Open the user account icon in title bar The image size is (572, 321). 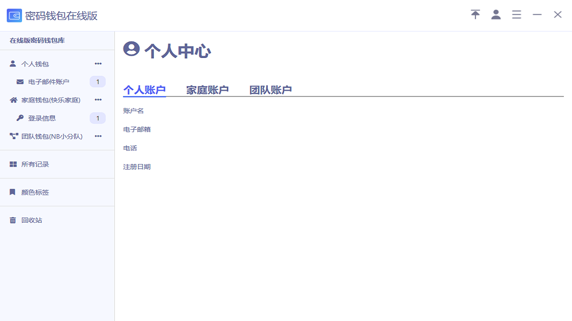(x=496, y=14)
